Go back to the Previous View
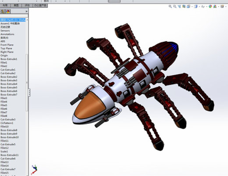The image size is (228, 176). pyautogui.click(x=179, y=6)
